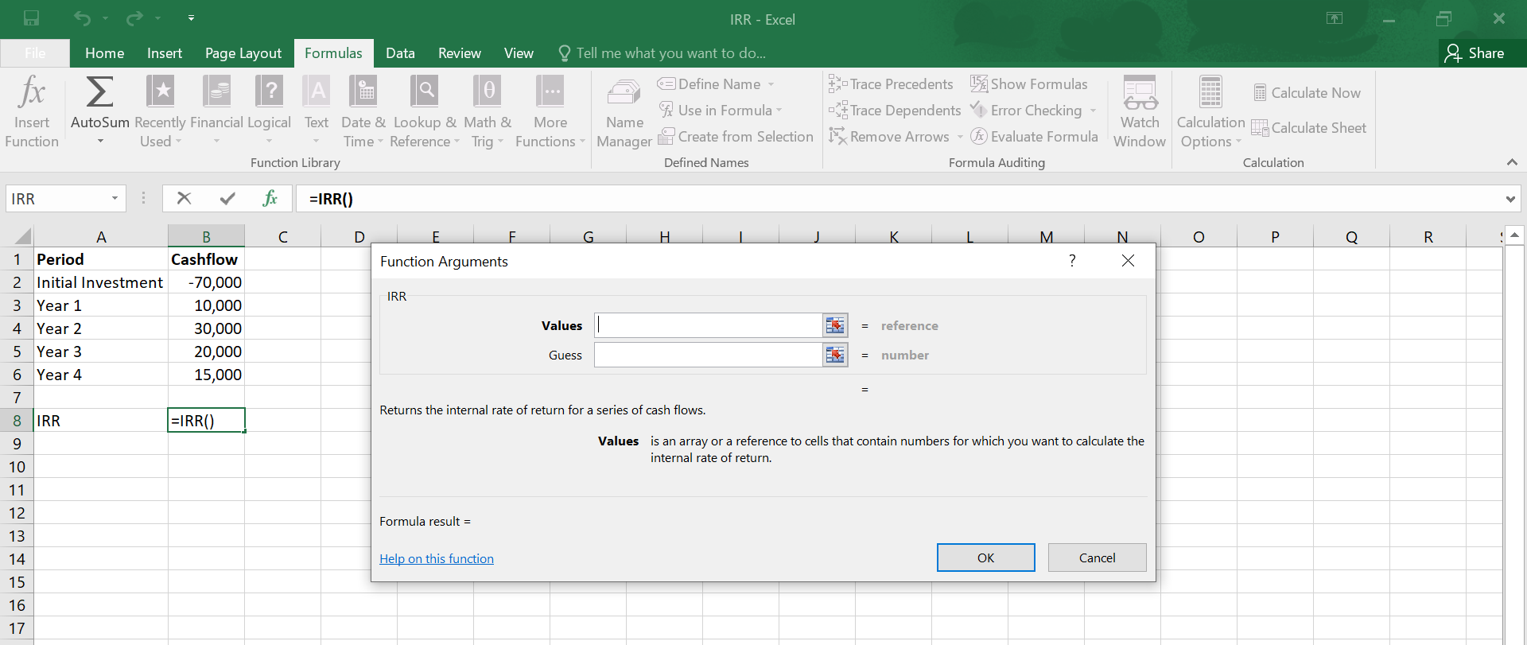
Task: Click the Tell me what you want search box
Action: pyautogui.click(x=662, y=53)
